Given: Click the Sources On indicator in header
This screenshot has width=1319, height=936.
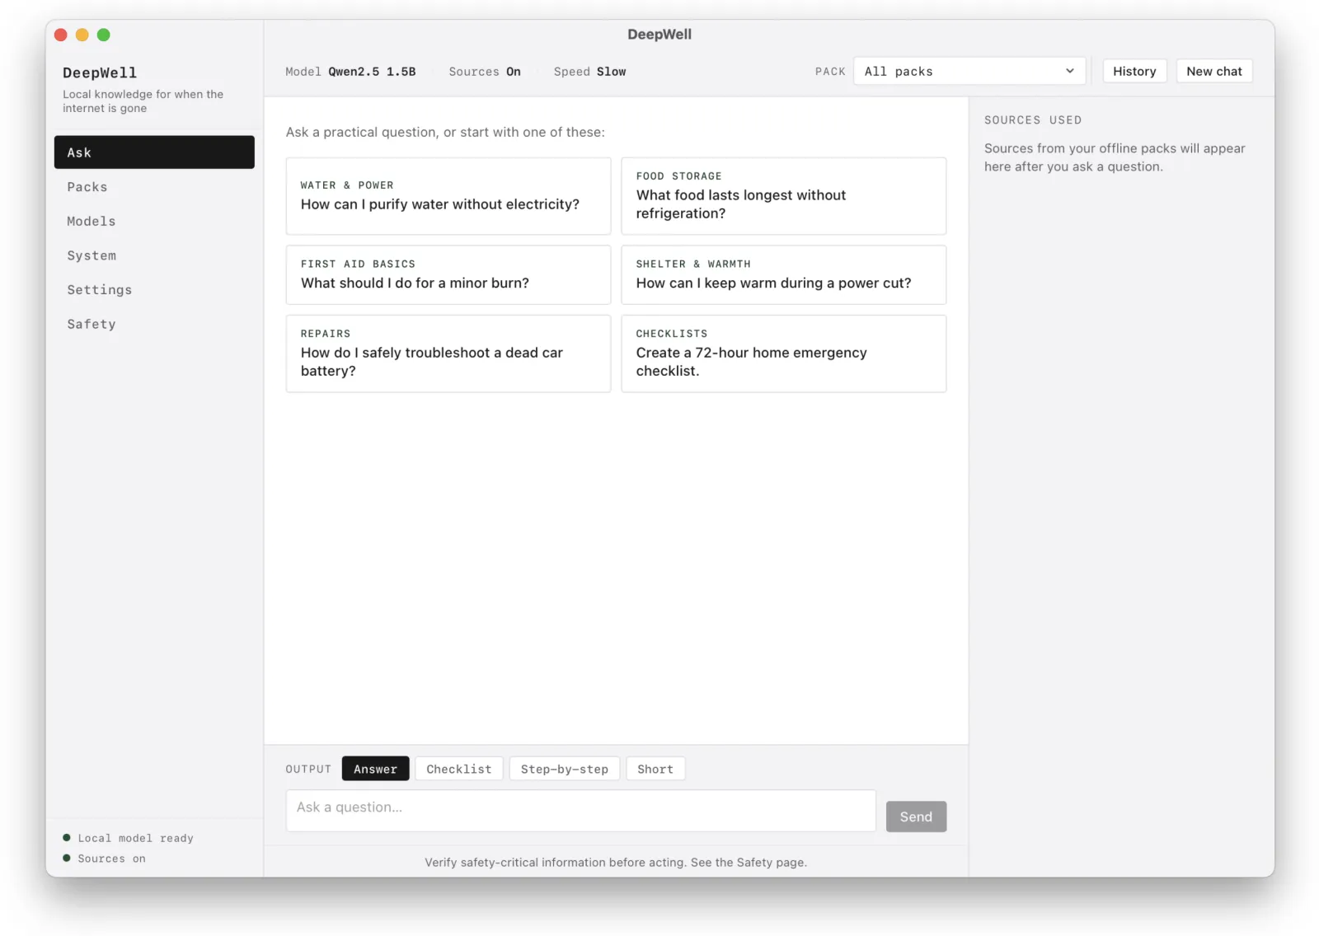Looking at the screenshot, I should pyautogui.click(x=485, y=72).
